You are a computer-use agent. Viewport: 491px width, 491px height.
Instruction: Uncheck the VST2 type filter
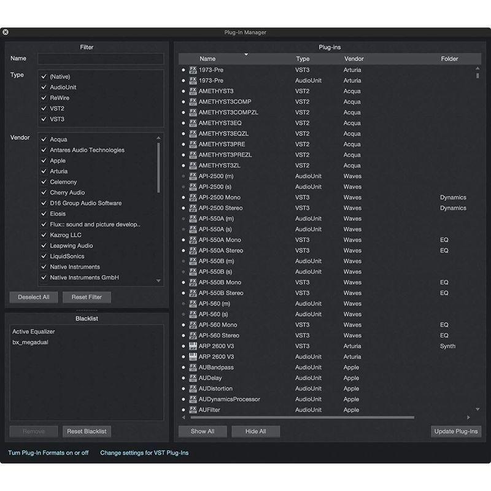[x=44, y=109]
